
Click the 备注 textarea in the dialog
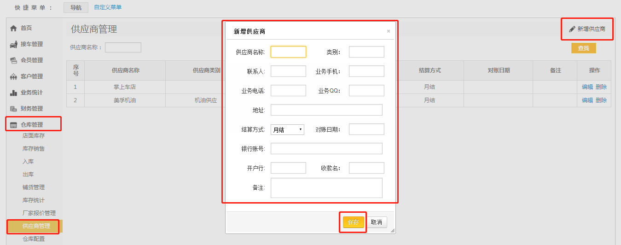326,188
